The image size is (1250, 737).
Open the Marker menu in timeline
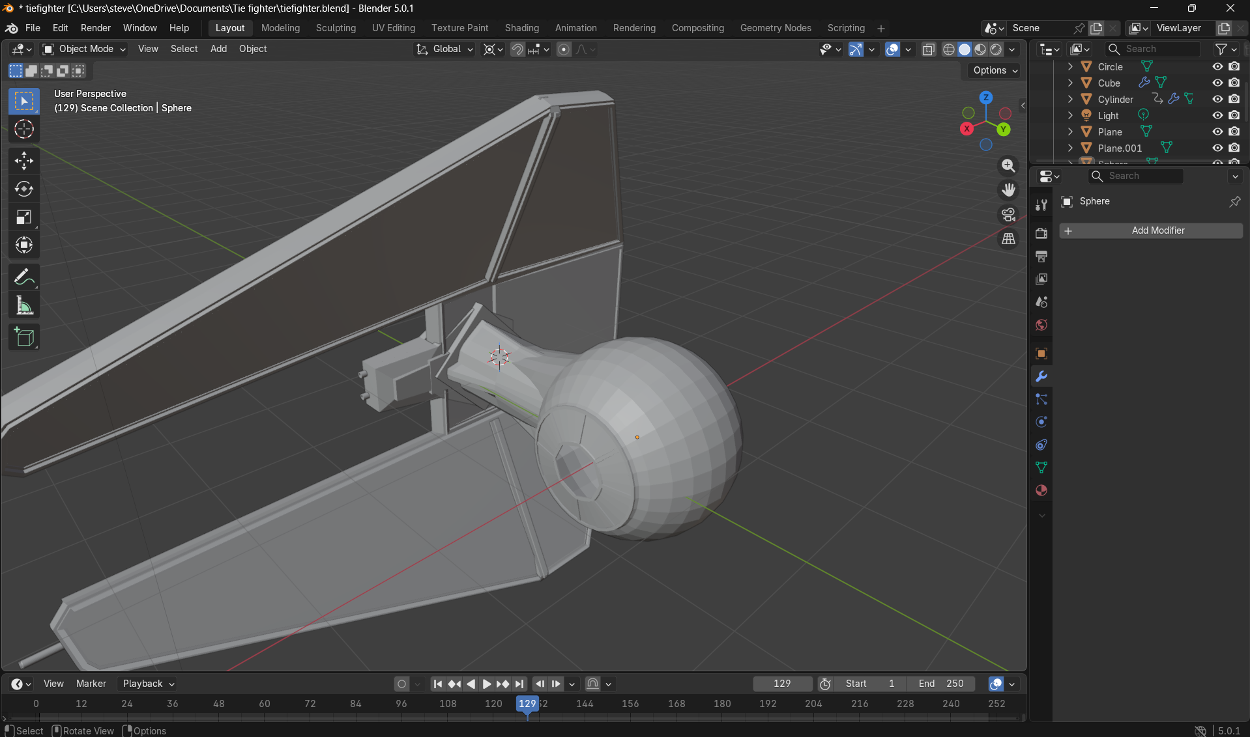[x=91, y=684]
